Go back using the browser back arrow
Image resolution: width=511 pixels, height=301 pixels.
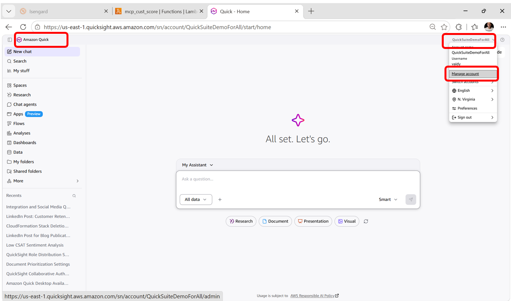9,27
